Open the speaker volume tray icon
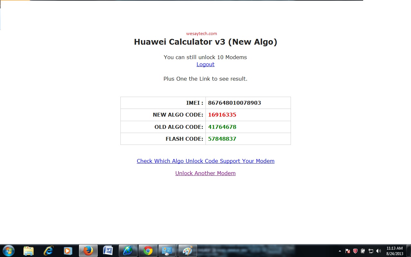Viewport: 411px width, 257px height. coord(378,251)
